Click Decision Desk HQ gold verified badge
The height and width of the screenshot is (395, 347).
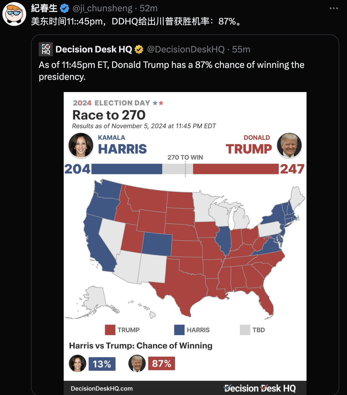pyautogui.click(x=139, y=49)
